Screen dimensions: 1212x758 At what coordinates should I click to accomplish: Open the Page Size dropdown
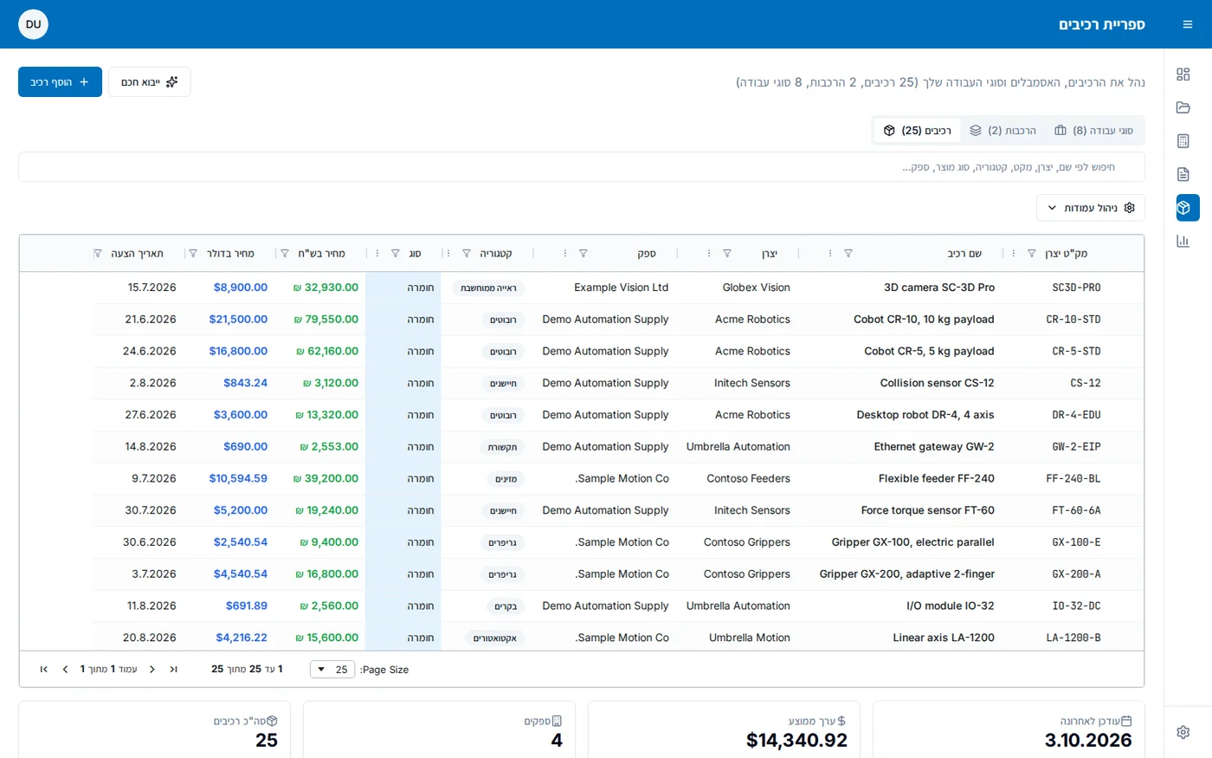point(332,670)
